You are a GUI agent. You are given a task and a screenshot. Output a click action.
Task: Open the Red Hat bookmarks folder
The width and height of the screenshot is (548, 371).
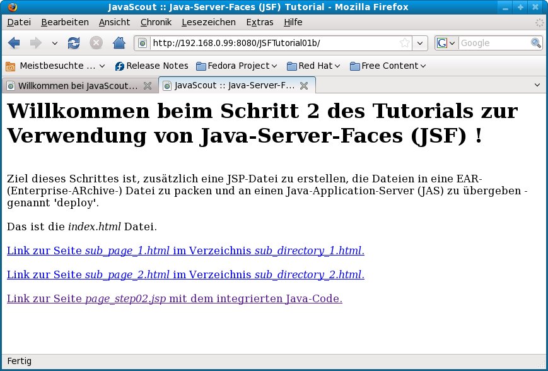point(313,66)
